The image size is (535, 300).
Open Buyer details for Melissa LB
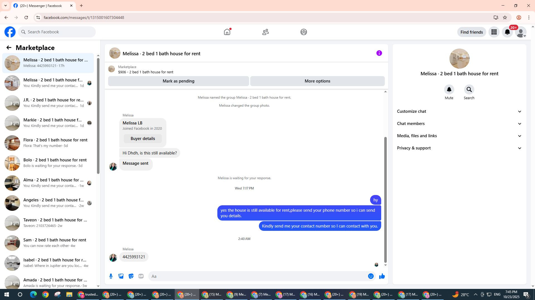pos(143,139)
